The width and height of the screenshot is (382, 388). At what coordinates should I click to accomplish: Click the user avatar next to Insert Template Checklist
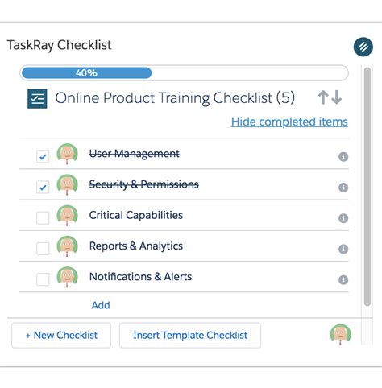tap(341, 335)
